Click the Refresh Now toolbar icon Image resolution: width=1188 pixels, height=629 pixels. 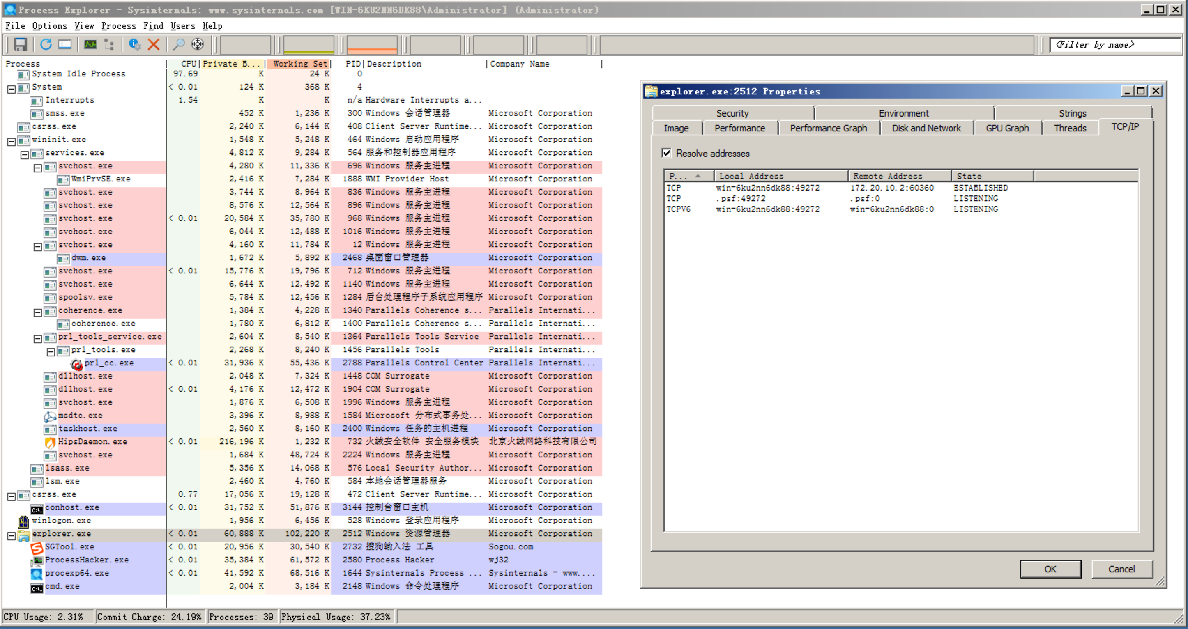coord(46,44)
